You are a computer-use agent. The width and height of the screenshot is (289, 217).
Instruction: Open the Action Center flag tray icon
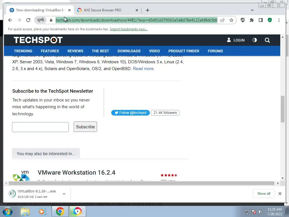click(254, 211)
